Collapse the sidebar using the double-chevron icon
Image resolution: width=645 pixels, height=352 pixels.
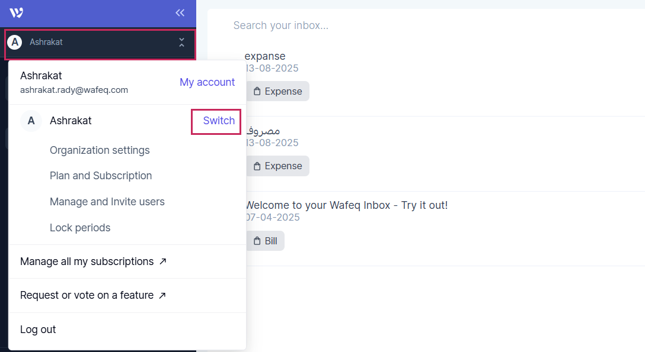tap(180, 12)
